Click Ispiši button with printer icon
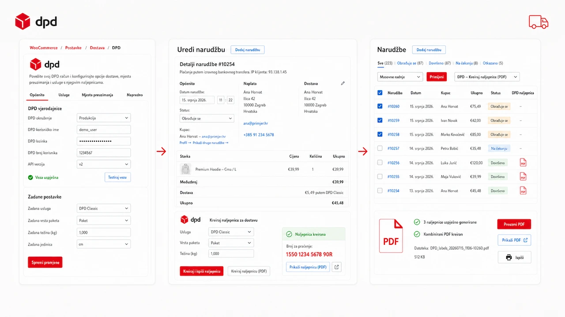This screenshot has height=317, width=565. 514,257
